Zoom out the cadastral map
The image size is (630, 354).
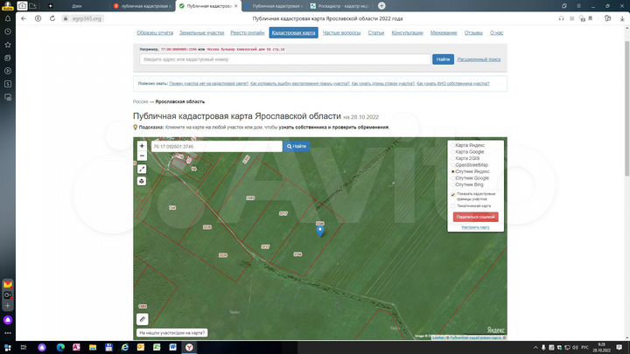click(142, 156)
